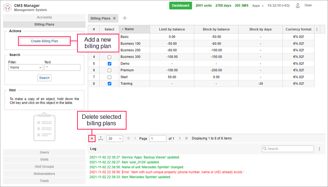The width and height of the screenshot is (328, 187).
Task: Open the Unit Groups section
Action: pos(44,167)
